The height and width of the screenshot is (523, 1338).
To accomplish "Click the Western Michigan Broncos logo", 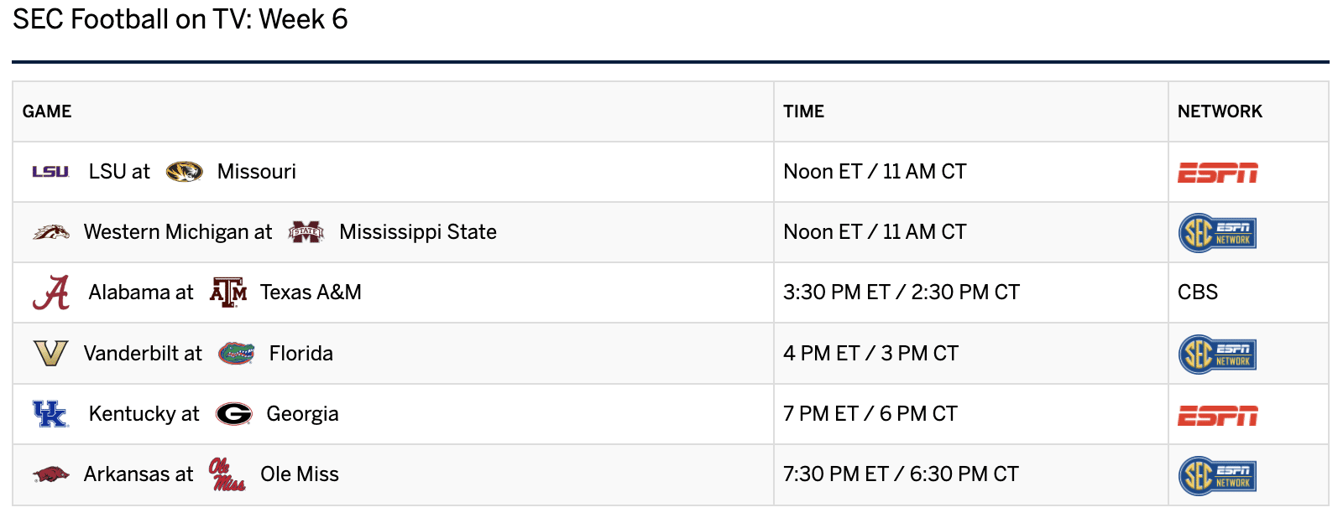I will [x=50, y=232].
